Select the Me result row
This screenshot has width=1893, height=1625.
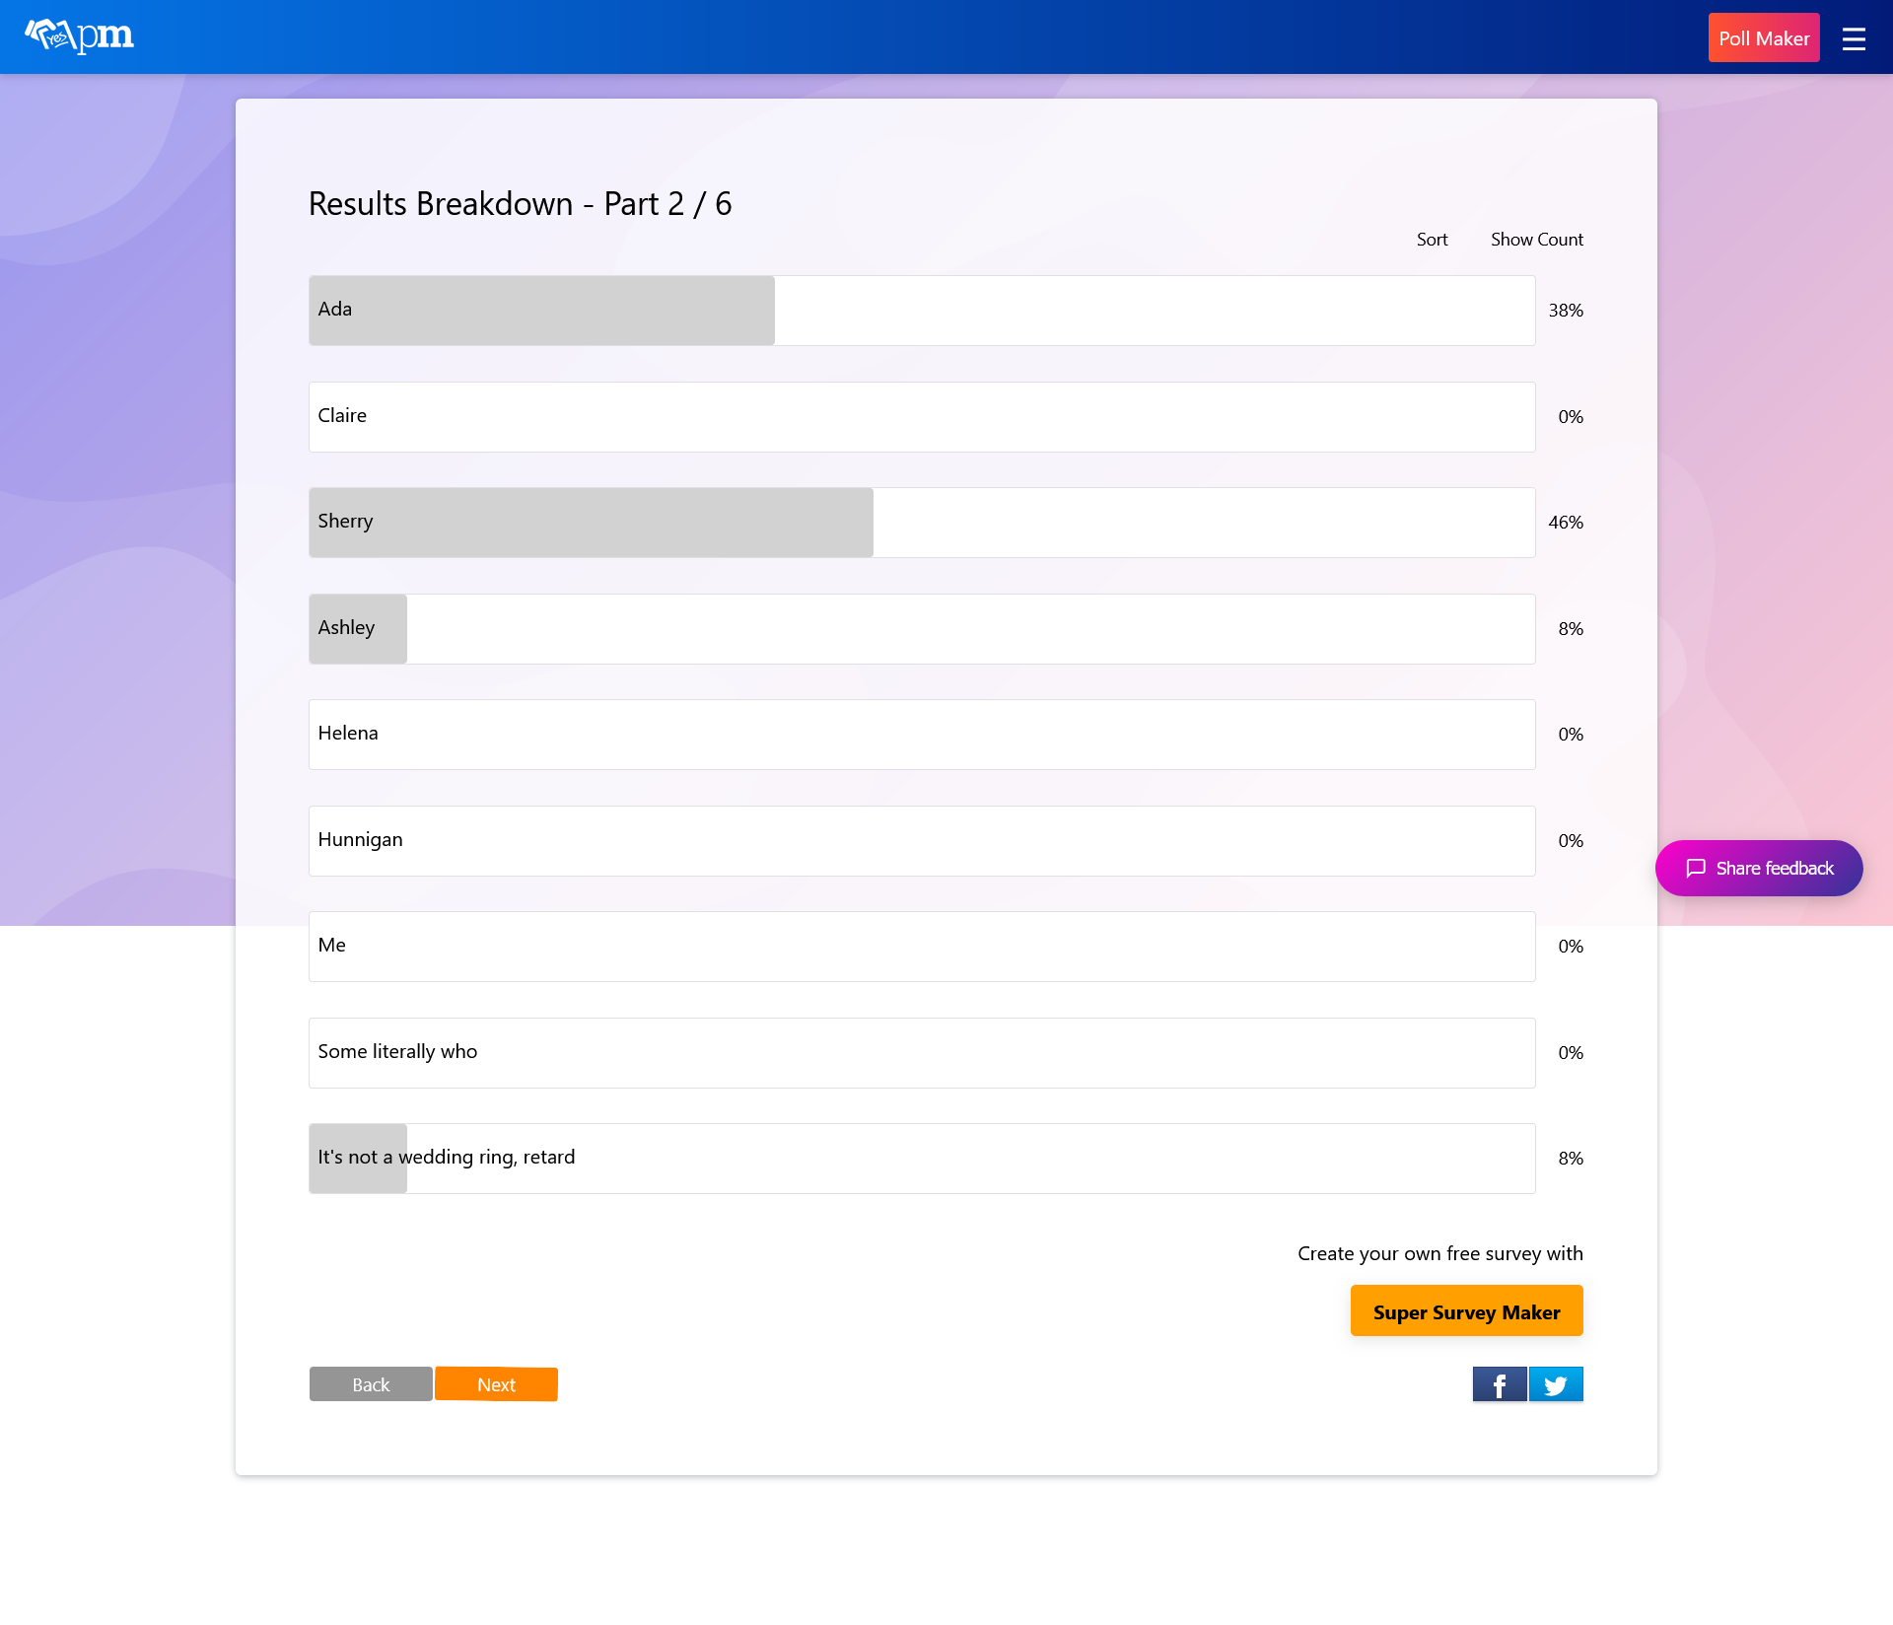point(921,947)
